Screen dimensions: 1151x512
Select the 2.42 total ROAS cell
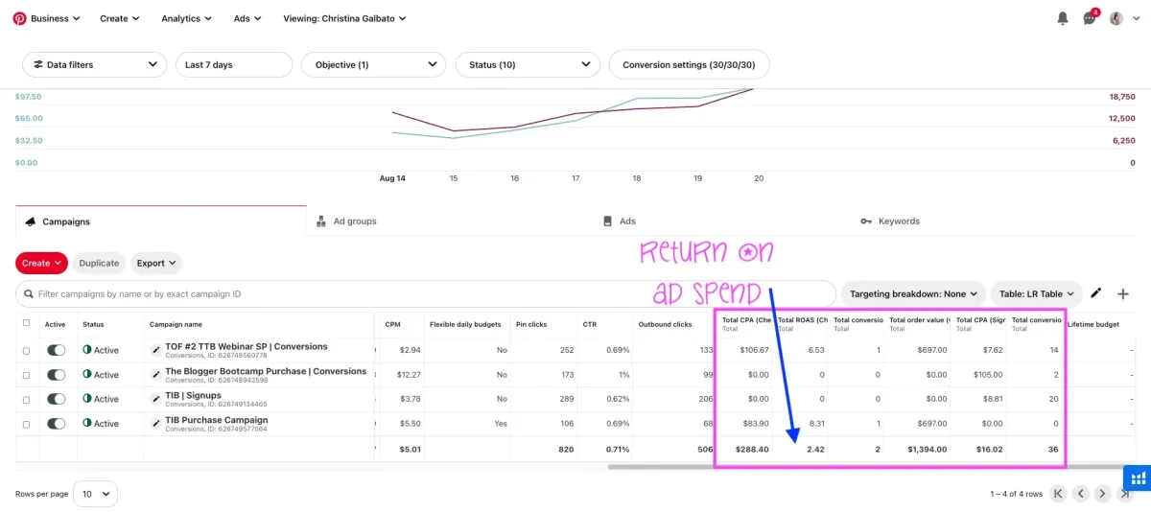[x=815, y=449]
